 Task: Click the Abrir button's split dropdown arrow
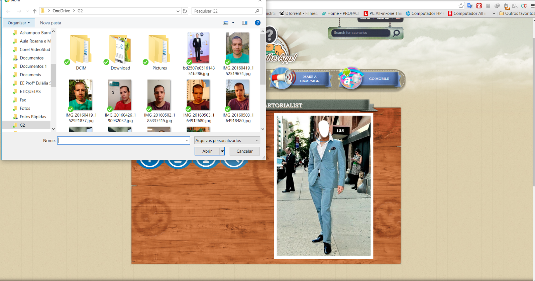pyautogui.click(x=222, y=151)
